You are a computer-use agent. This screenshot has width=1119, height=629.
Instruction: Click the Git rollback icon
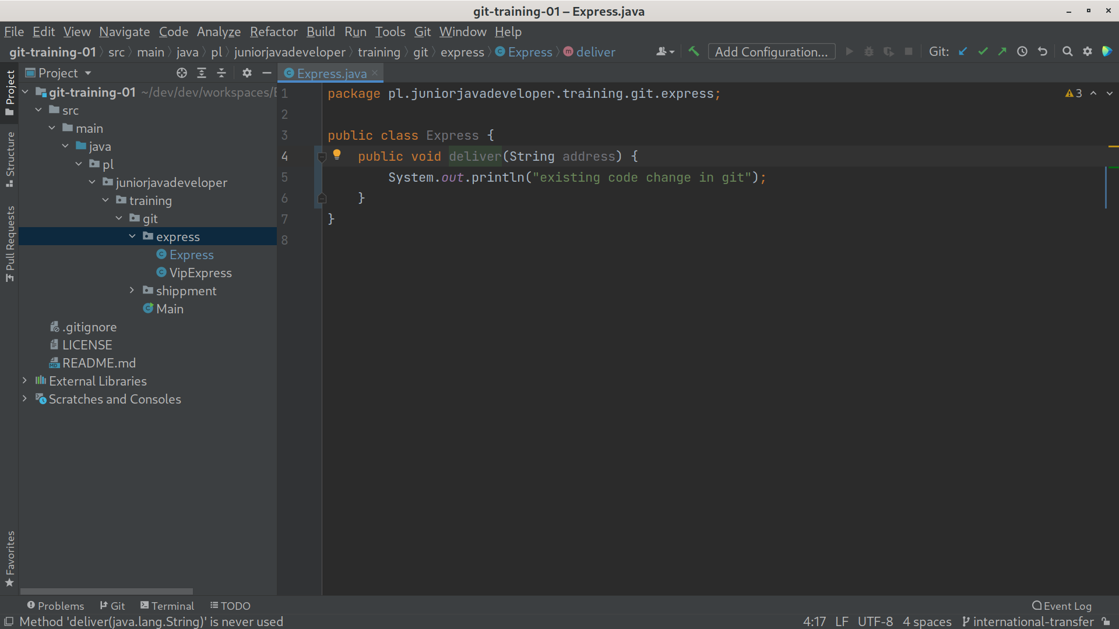[x=1043, y=51]
